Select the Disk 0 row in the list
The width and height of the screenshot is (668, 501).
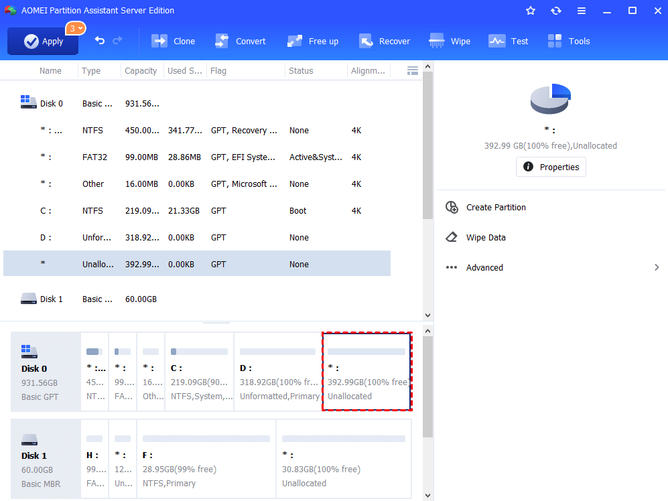point(197,104)
